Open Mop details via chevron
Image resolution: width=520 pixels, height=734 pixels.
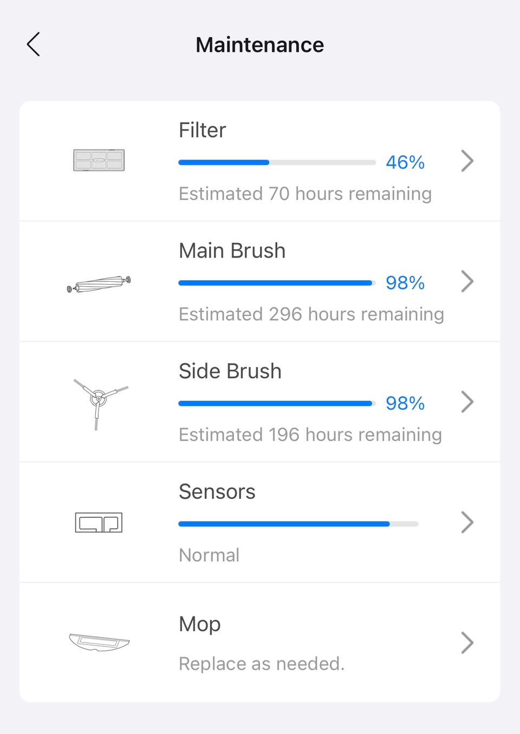point(467,643)
